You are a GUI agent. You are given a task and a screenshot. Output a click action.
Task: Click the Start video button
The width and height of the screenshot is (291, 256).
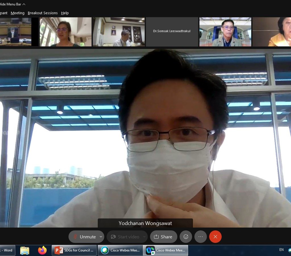[125, 237]
